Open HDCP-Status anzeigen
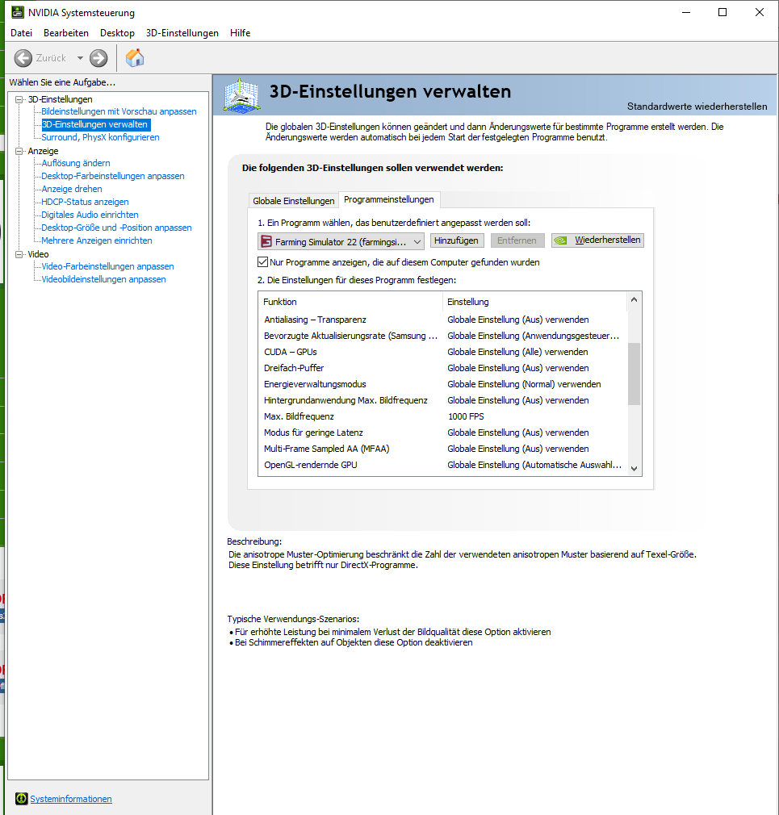 [x=85, y=202]
